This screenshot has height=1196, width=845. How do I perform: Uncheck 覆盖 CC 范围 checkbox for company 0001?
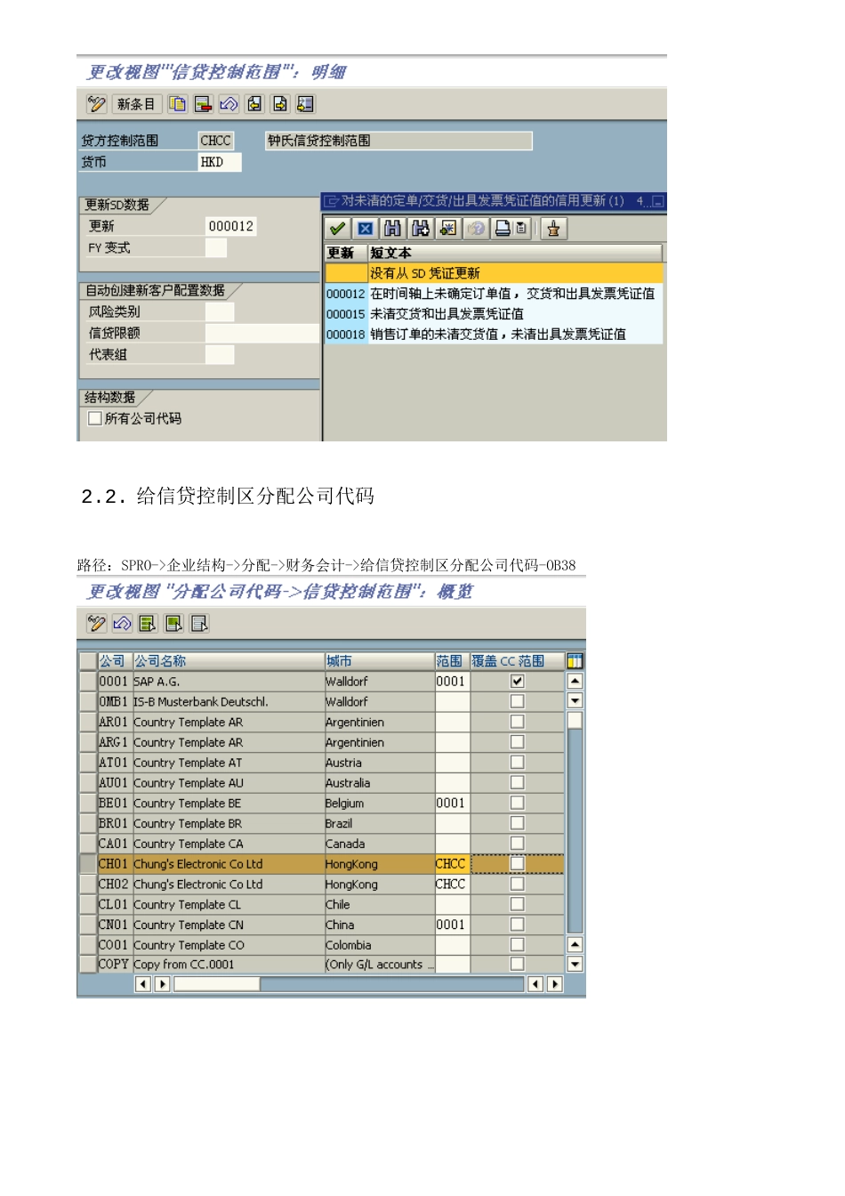(517, 682)
